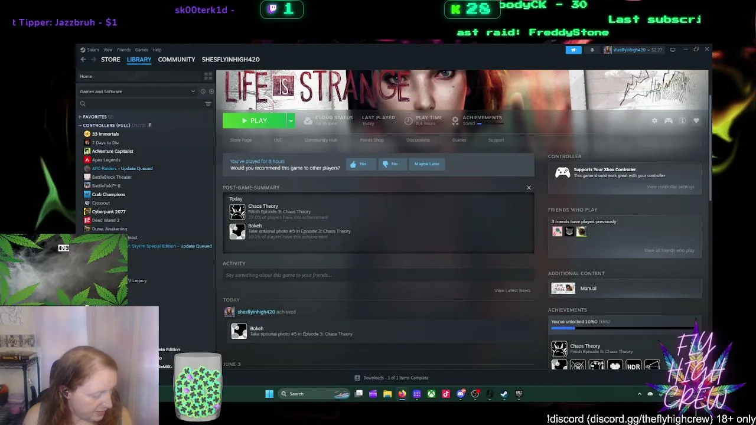Select Apex Legends in the library list
Screen dimensions: 756x425
[106, 160]
